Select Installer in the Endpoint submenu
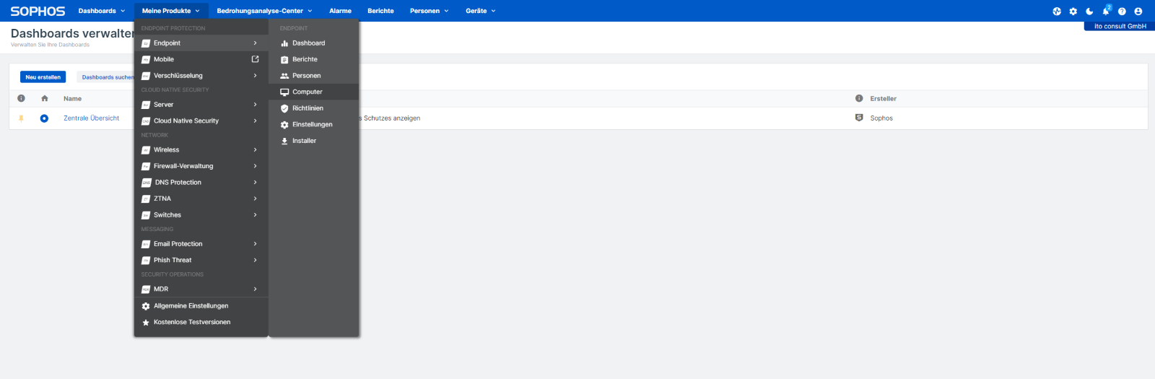 (314, 141)
